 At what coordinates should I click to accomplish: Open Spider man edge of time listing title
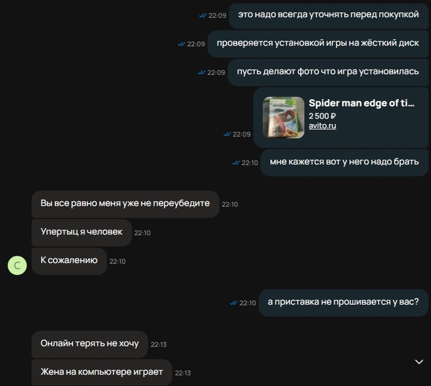click(x=361, y=103)
